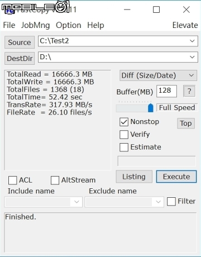
Task: Click the Execute button
Action: tap(176, 177)
